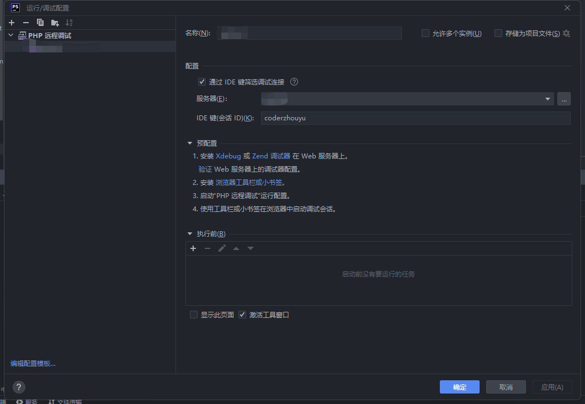
Task: Show help for IDE key filter option
Action: pyautogui.click(x=294, y=82)
